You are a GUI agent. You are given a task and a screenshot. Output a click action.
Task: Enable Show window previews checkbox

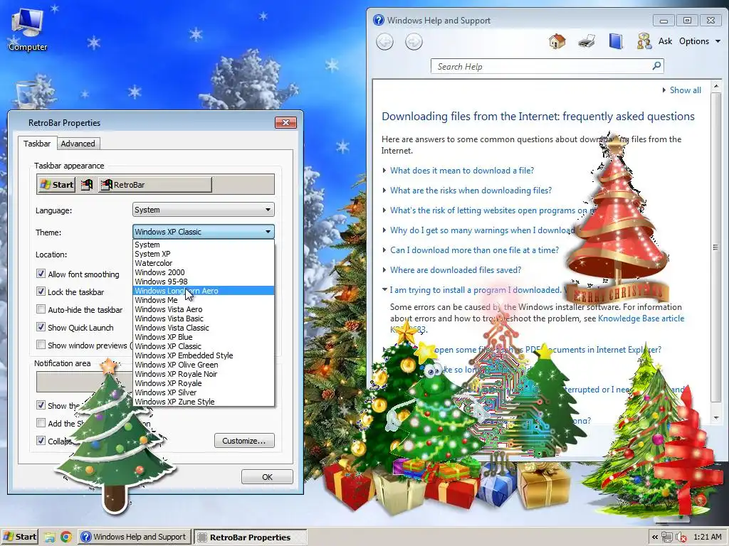41,345
